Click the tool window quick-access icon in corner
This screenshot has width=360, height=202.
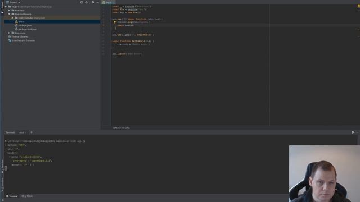3,200
